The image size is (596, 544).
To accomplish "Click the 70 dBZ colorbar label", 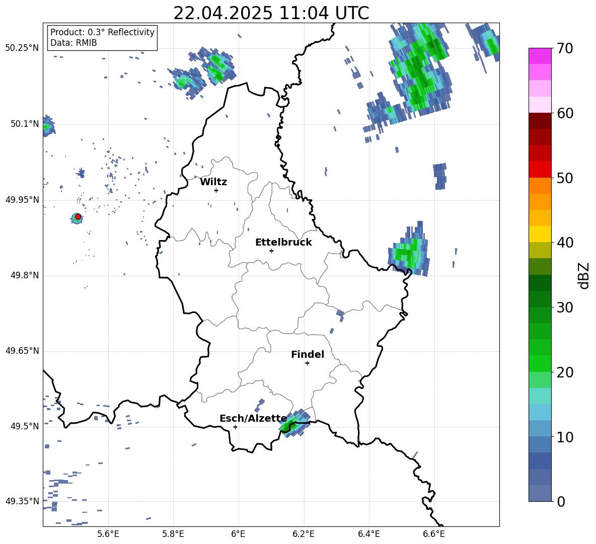I will point(565,49).
